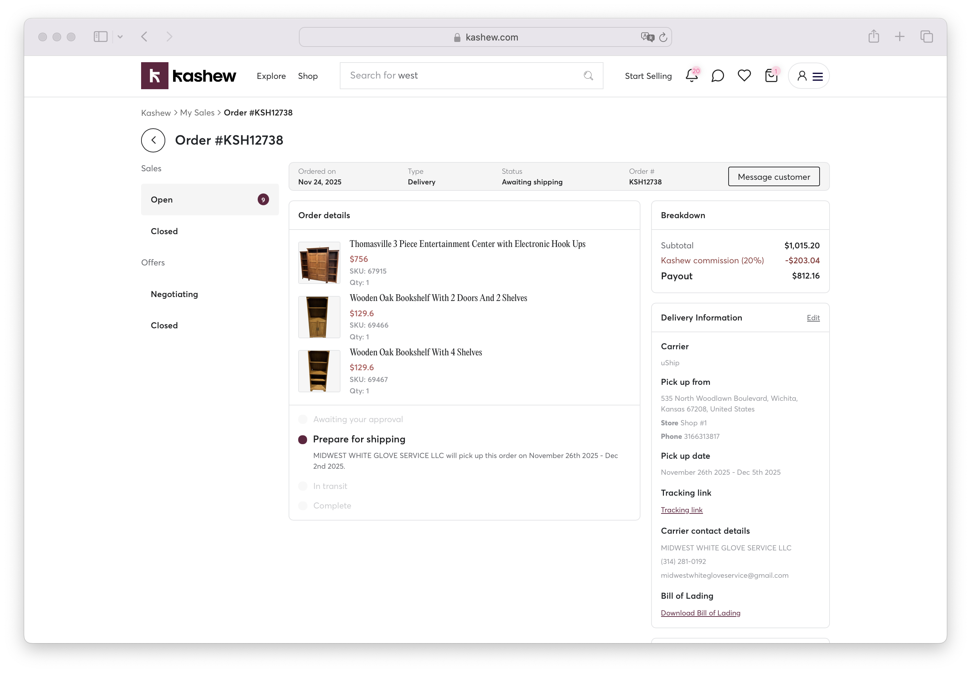This screenshot has width=971, height=673.
Task: Click the Thomasville entertainment center thumbnail
Action: pyautogui.click(x=319, y=263)
